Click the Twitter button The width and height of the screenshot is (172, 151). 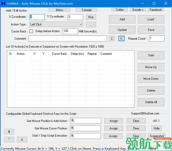click(x=119, y=10)
